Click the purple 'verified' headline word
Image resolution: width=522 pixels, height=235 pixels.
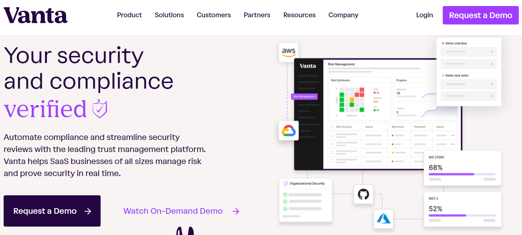45,108
